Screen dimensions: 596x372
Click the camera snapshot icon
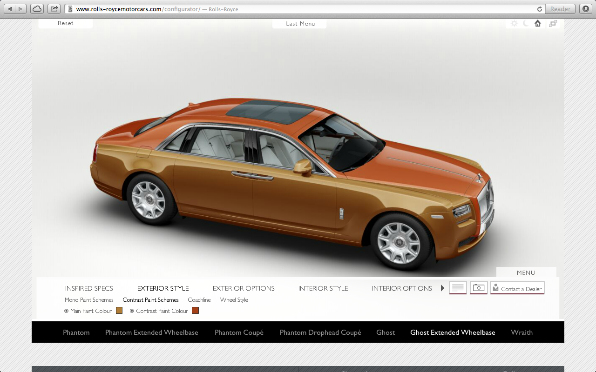pyautogui.click(x=479, y=288)
